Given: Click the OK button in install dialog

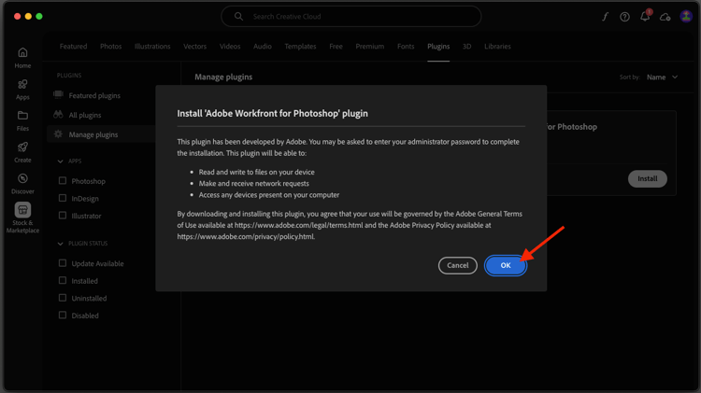Looking at the screenshot, I should tap(505, 265).
